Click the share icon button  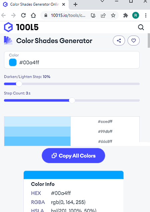tap(119, 41)
